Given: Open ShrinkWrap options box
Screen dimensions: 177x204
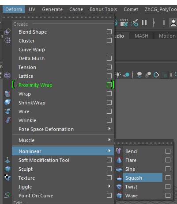Looking at the screenshot, I should coord(109,103).
